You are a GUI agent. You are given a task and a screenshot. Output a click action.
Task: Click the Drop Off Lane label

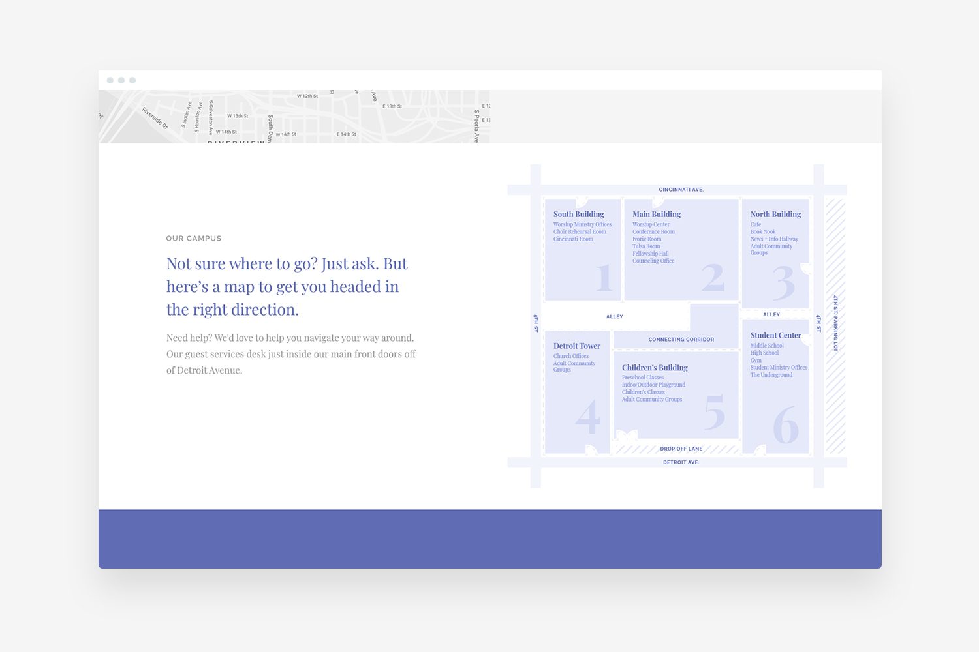[681, 449]
